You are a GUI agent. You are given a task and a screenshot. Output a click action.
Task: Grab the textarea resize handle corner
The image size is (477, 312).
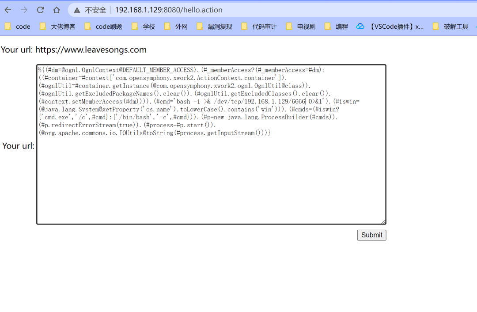384,221
